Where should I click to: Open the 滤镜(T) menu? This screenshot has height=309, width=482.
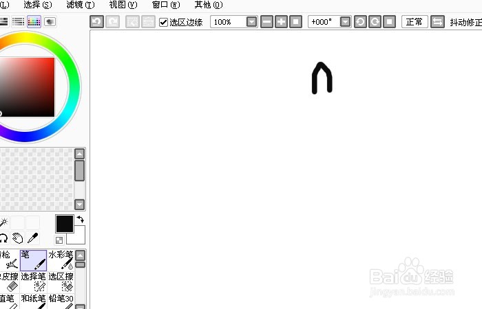(81, 5)
